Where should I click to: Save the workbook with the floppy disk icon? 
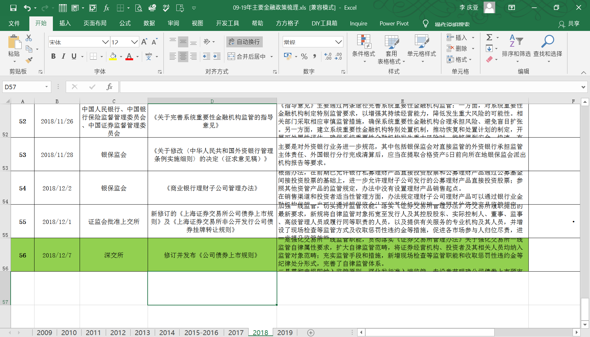(x=13, y=8)
